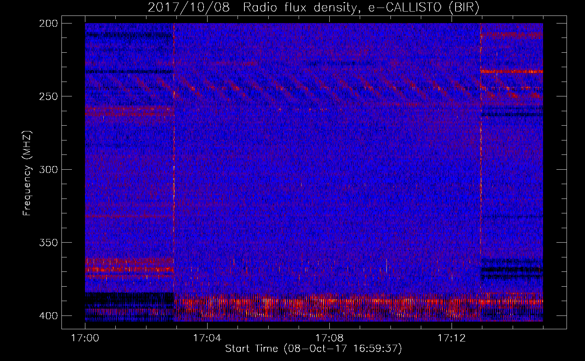Click the "Frequency (MHZ)" axis label
585x361 pixels.
[x=27, y=173]
